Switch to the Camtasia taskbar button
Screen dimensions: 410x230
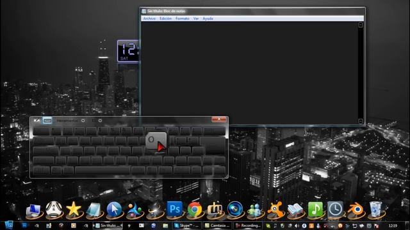pos(217,226)
